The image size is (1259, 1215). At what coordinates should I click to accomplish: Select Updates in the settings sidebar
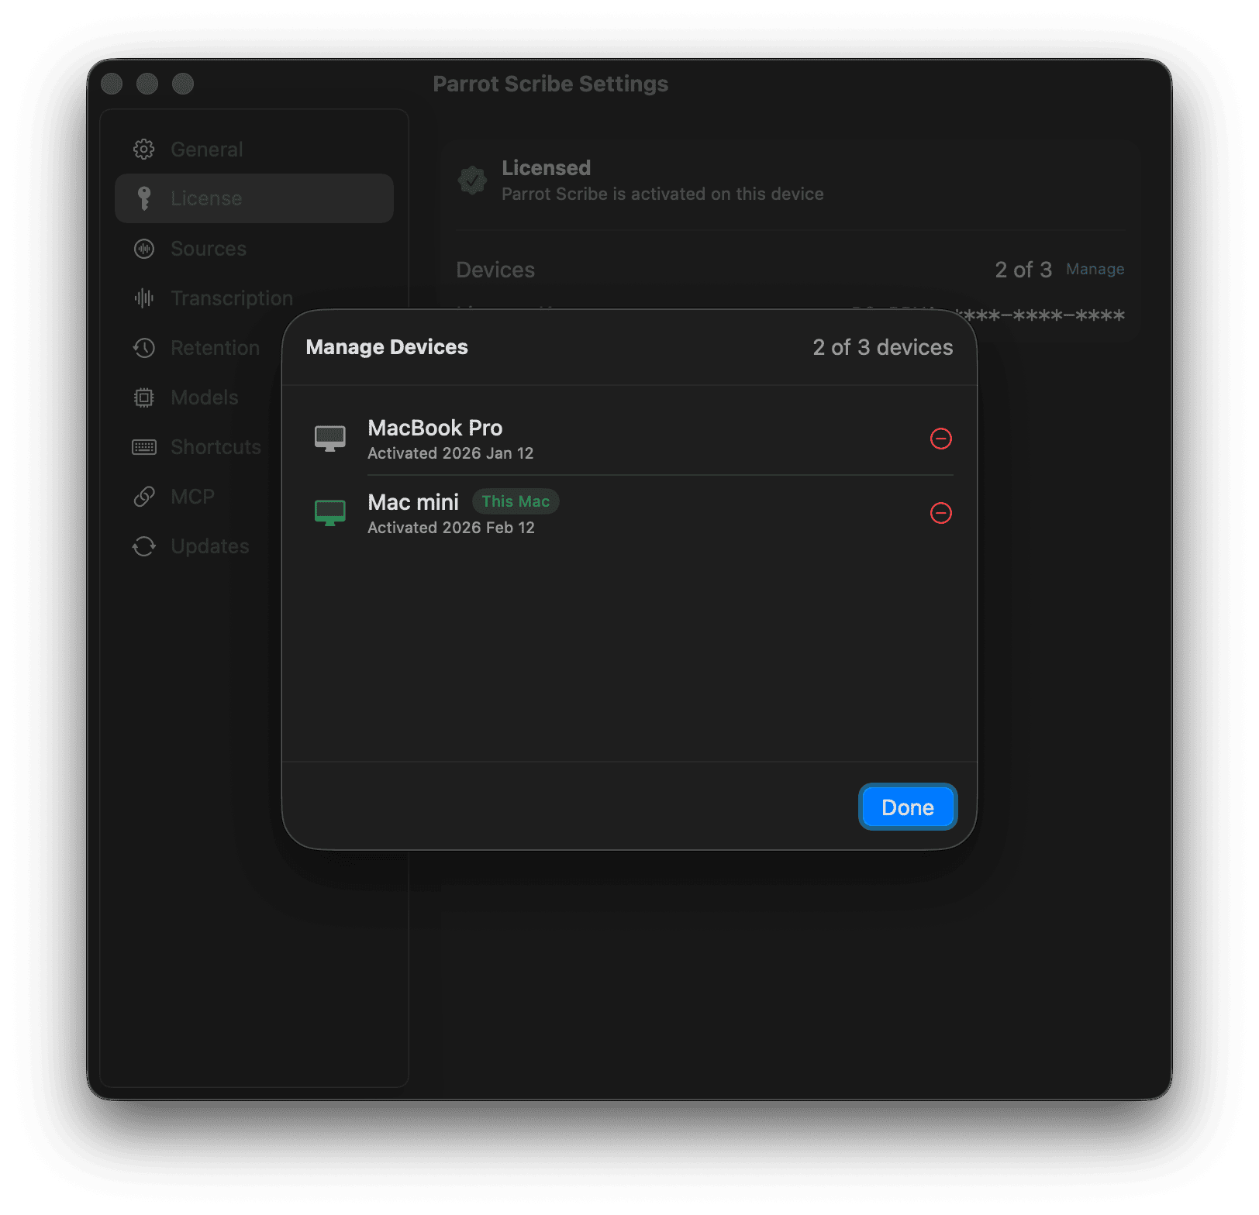coord(209,546)
